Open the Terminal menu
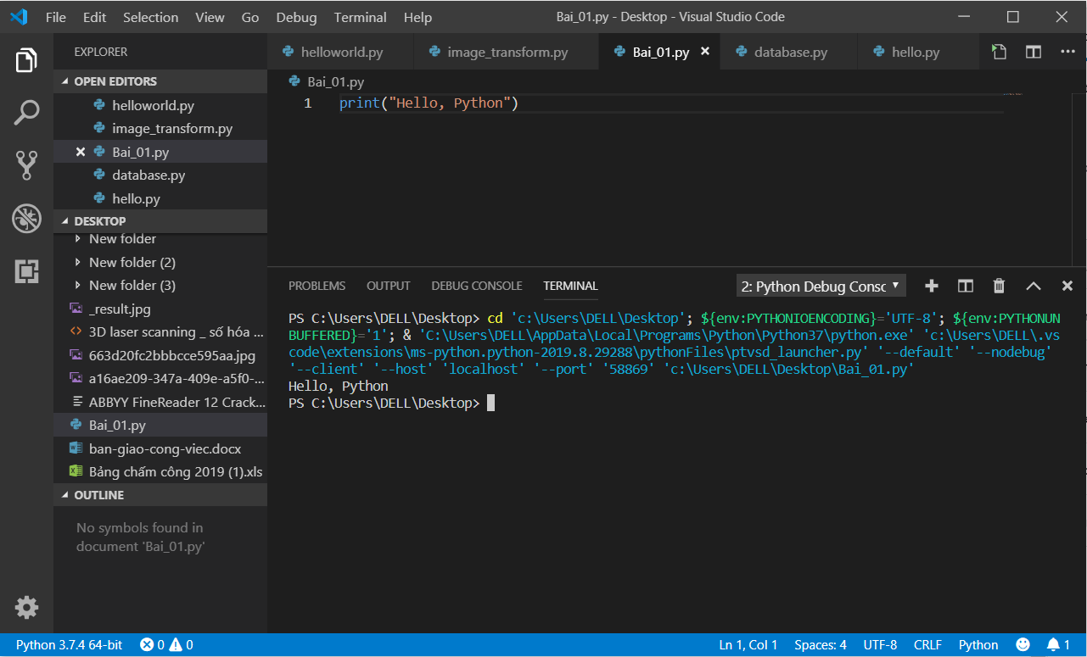1087x657 pixels. (x=360, y=17)
